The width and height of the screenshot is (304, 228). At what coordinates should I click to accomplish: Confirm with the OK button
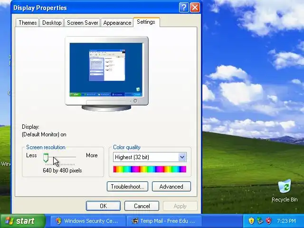pyautogui.click(x=103, y=206)
